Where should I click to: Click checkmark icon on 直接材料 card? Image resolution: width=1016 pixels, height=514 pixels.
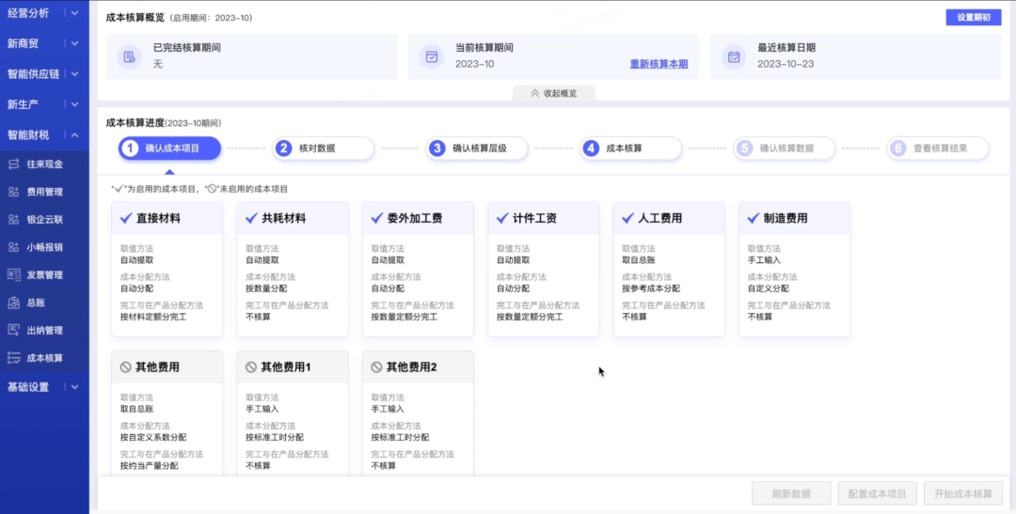click(x=126, y=218)
